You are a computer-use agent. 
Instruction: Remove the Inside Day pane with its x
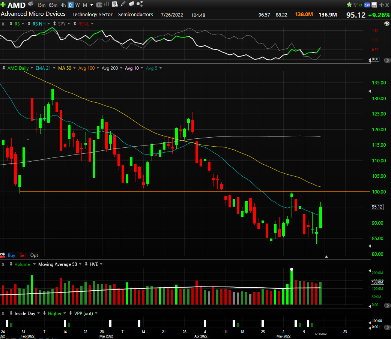coord(3,313)
